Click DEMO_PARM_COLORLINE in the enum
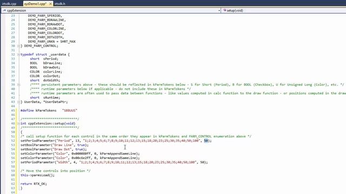Viewport: 346px width, 194px height. 46,29
